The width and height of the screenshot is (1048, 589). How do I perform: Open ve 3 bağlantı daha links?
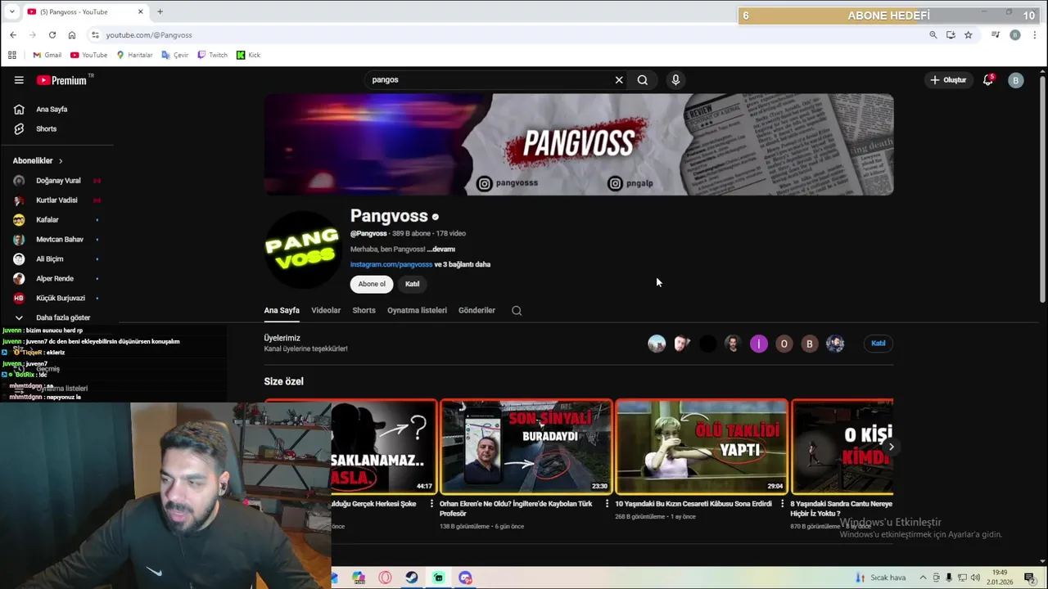click(x=463, y=264)
